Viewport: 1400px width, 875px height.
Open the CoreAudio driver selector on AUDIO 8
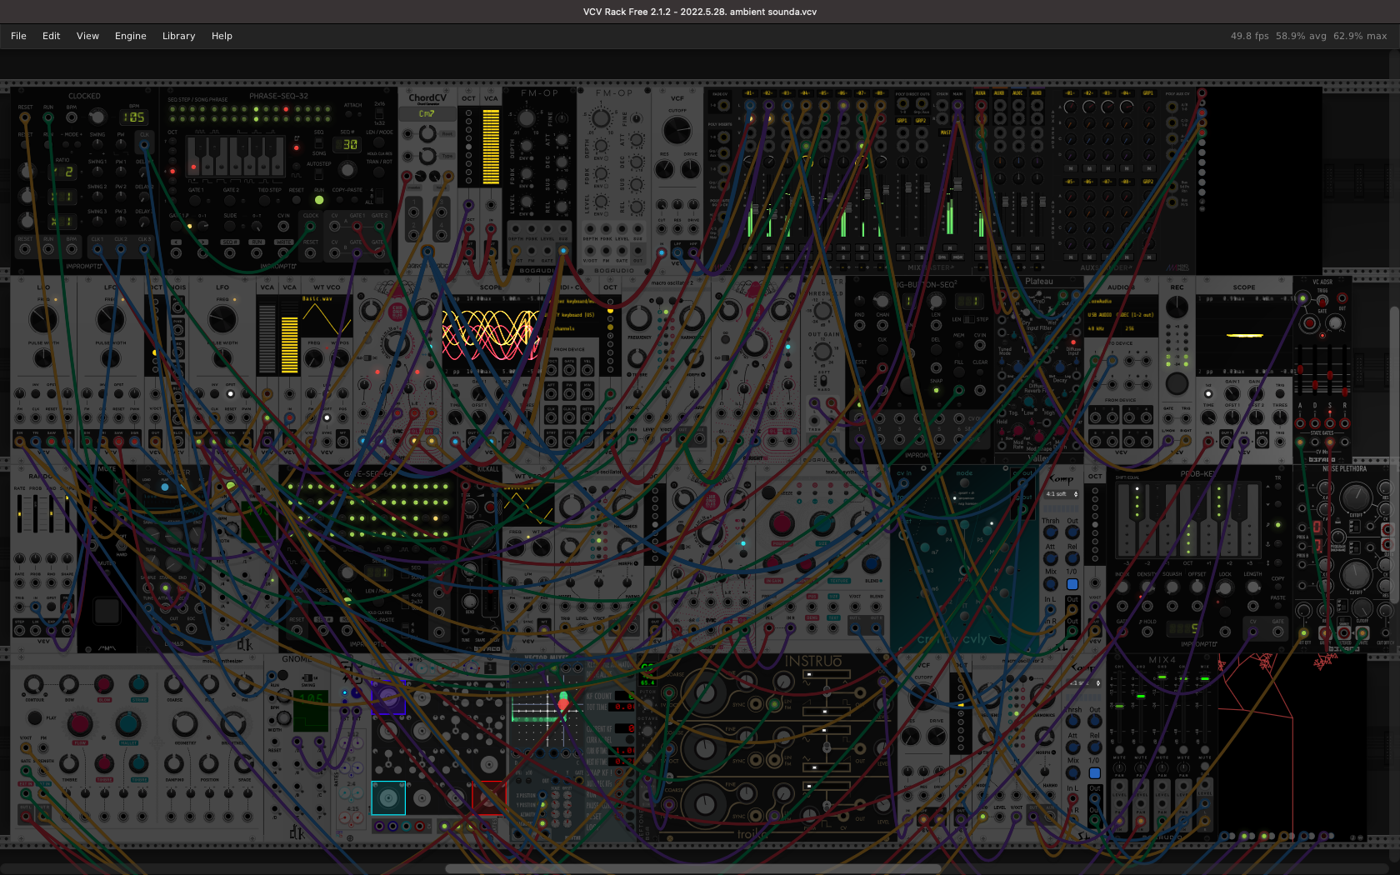1122,302
